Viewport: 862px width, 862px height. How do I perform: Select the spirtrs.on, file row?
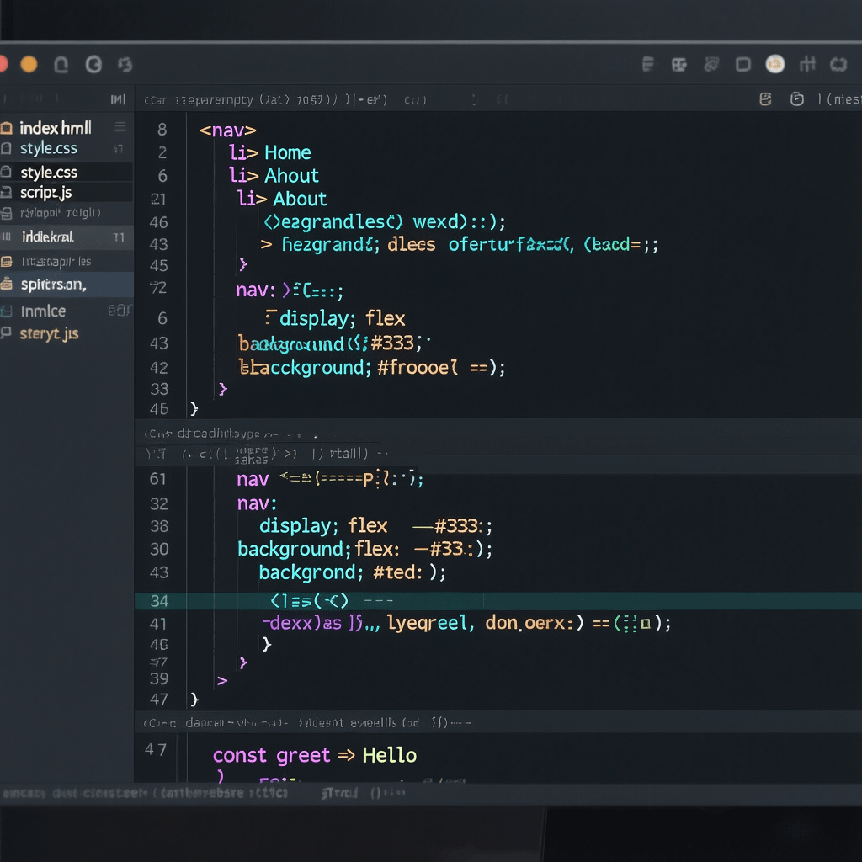(x=66, y=285)
